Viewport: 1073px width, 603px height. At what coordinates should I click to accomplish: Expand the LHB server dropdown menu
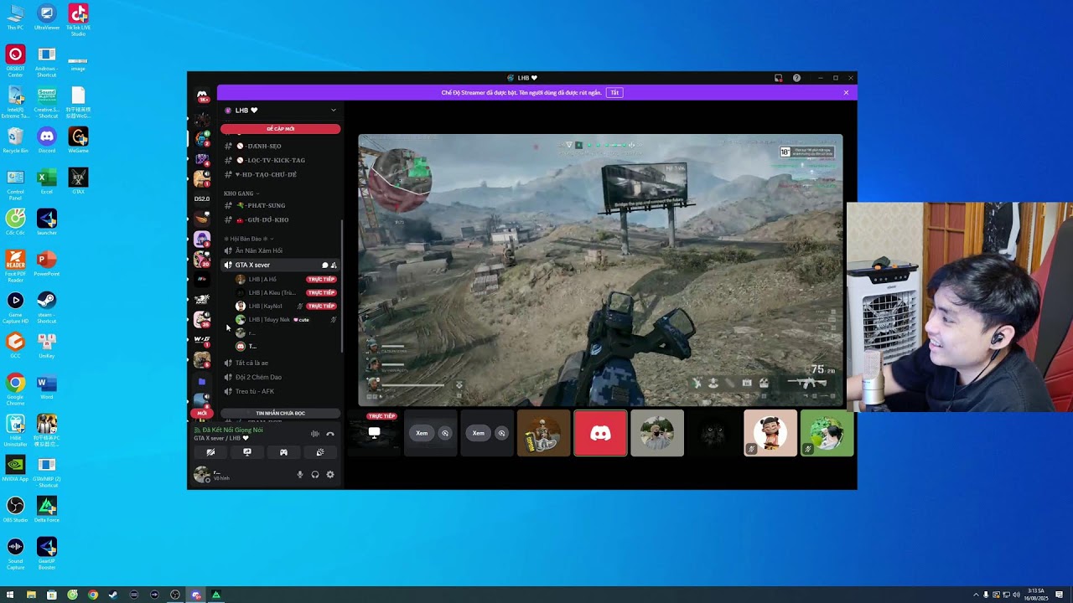[x=333, y=111]
